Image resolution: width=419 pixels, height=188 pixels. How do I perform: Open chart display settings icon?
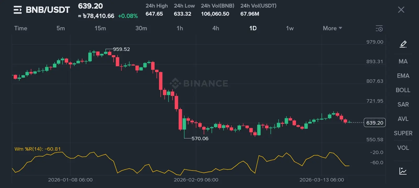(x=379, y=28)
